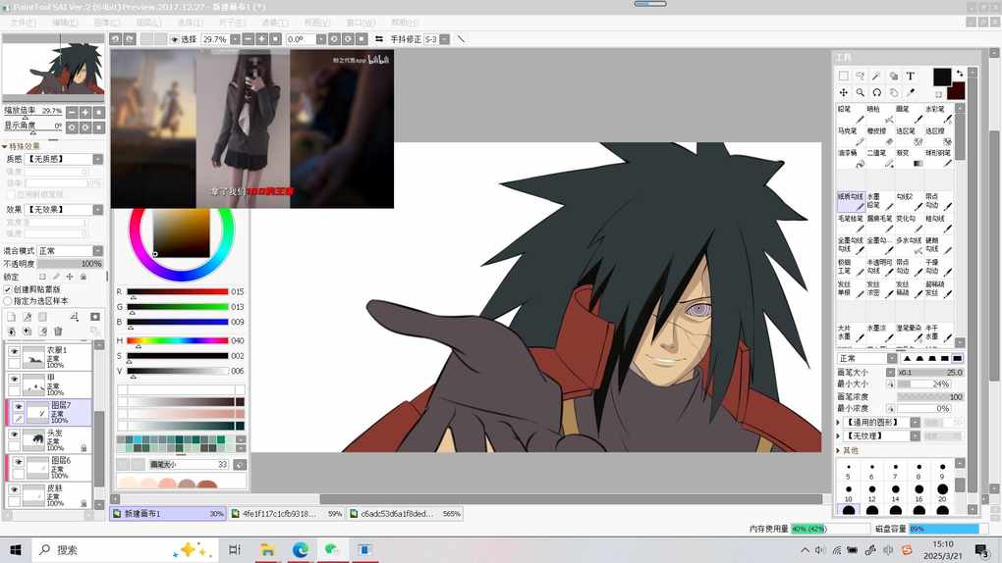Delete the layer with the trash icon

pos(58,331)
